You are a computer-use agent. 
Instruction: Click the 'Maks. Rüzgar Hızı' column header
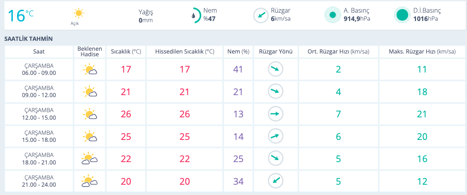[422, 52]
